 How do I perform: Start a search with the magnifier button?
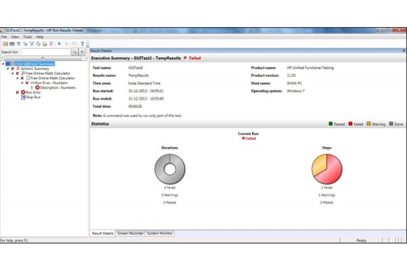click(x=75, y=52)
